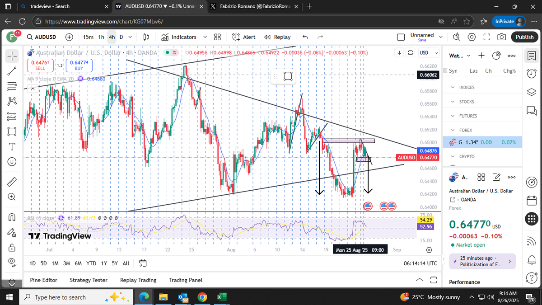Start bar Replay mode
This screenshot has width=542, height=305.
[x=277, y=37]
